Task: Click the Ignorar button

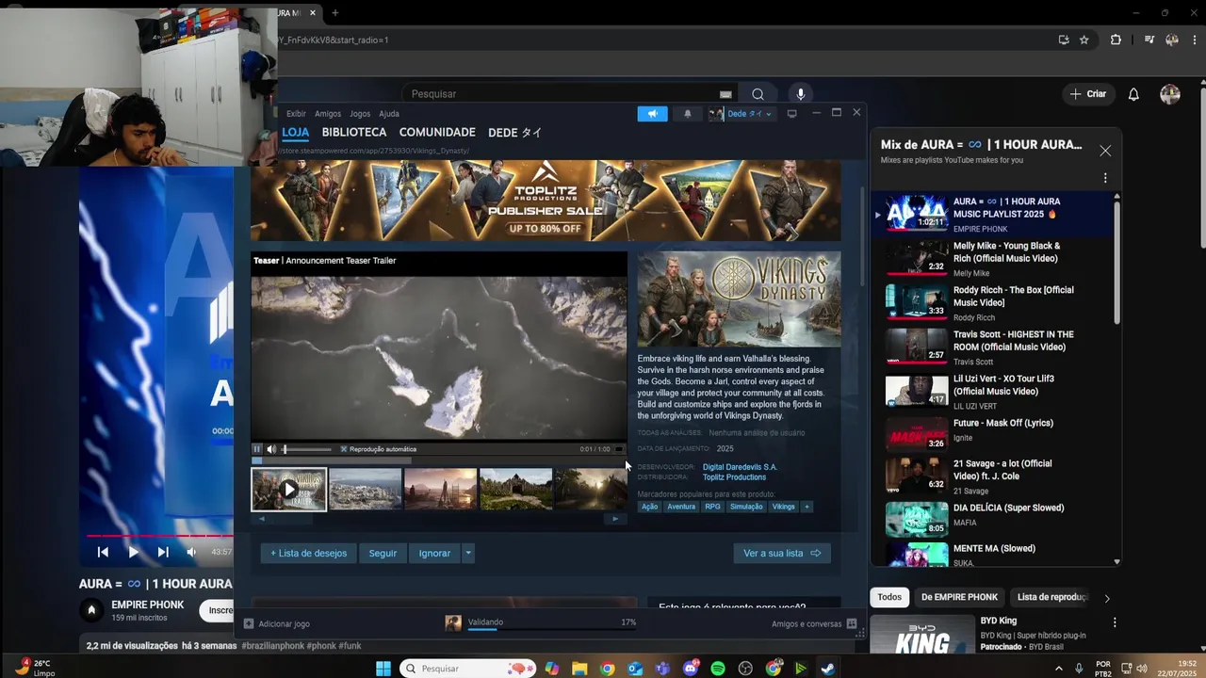Action: click(434, 554)
